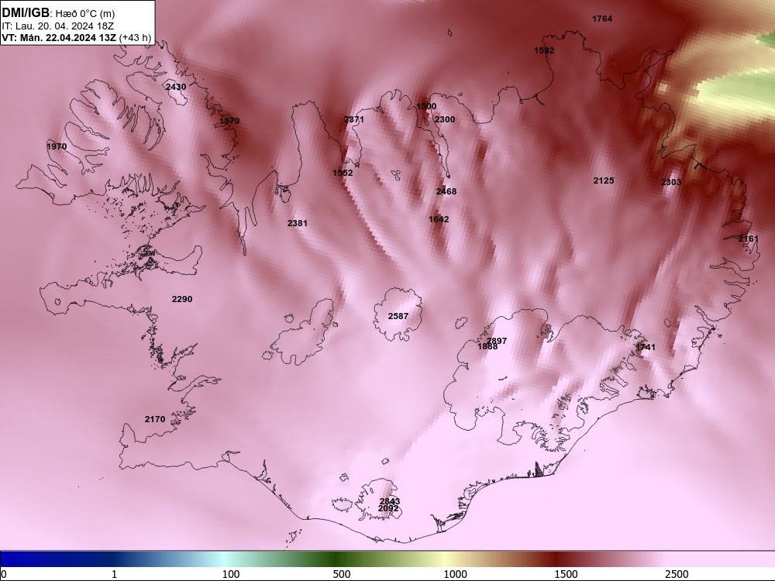Click the 2161 height value
Viewport: 775px width, 581px height.
[749, 239]
